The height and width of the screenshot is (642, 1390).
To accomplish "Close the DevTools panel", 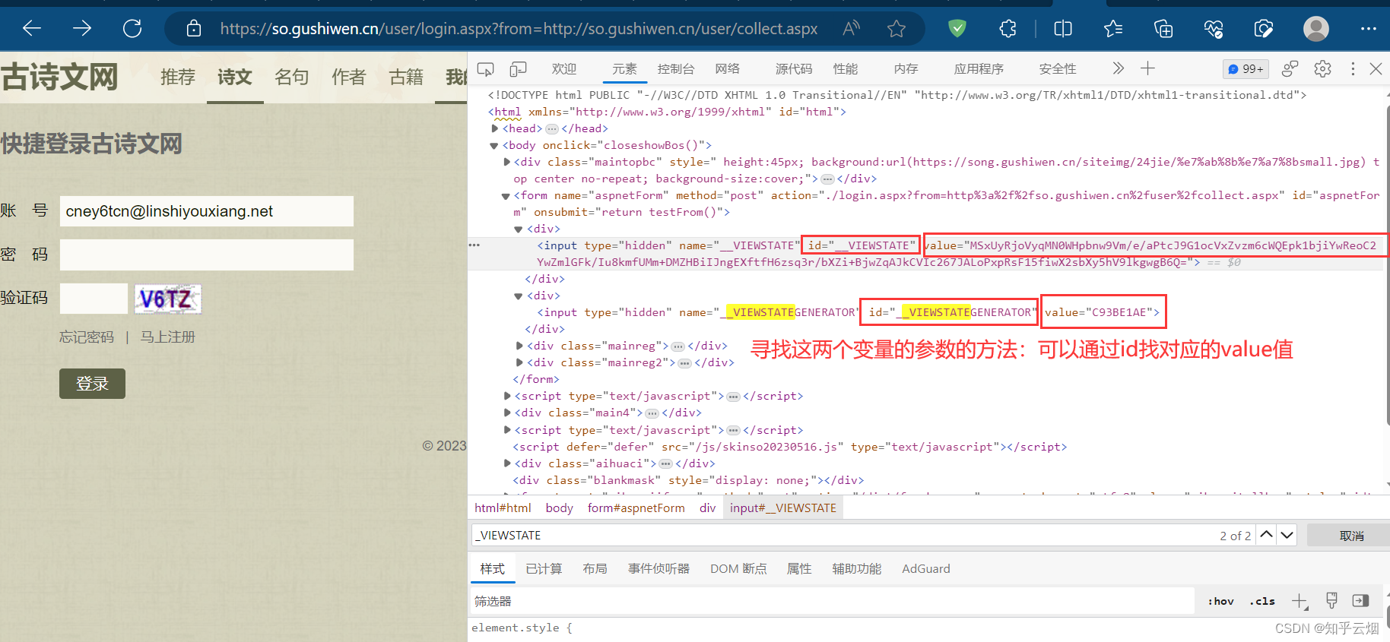I will click(x=1376, y=68).
